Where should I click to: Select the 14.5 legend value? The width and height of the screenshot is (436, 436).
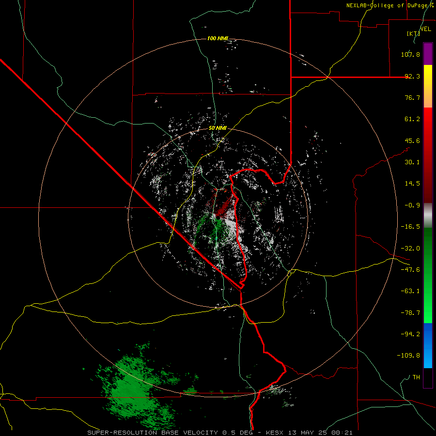pos(412,184)
